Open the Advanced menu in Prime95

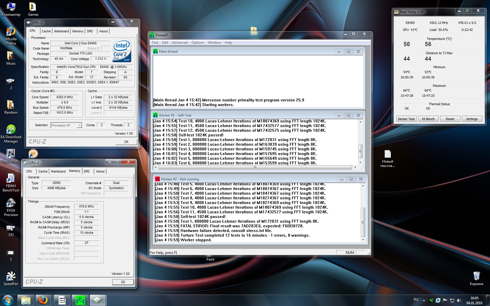click(180, 43)
